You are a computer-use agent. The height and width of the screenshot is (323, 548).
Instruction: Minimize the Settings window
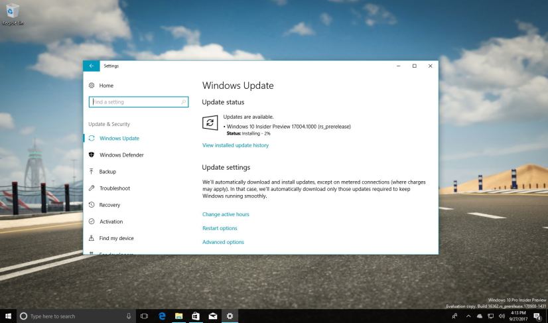(x=399, y=66)
